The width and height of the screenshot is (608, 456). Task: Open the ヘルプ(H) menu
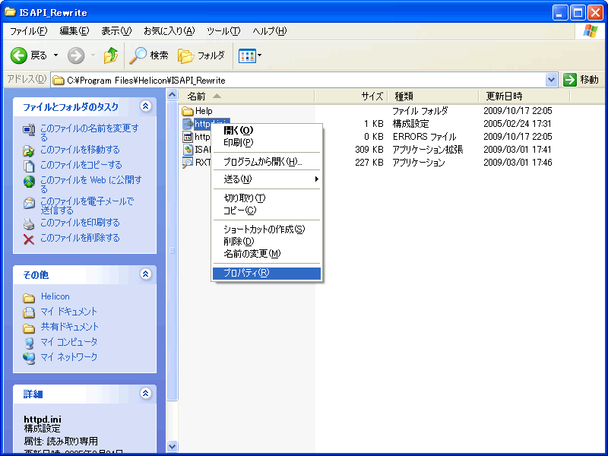[270, 31]
